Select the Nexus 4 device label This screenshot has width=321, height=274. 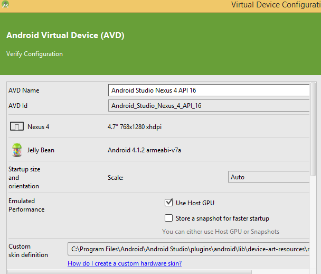(x=38, y=127)
